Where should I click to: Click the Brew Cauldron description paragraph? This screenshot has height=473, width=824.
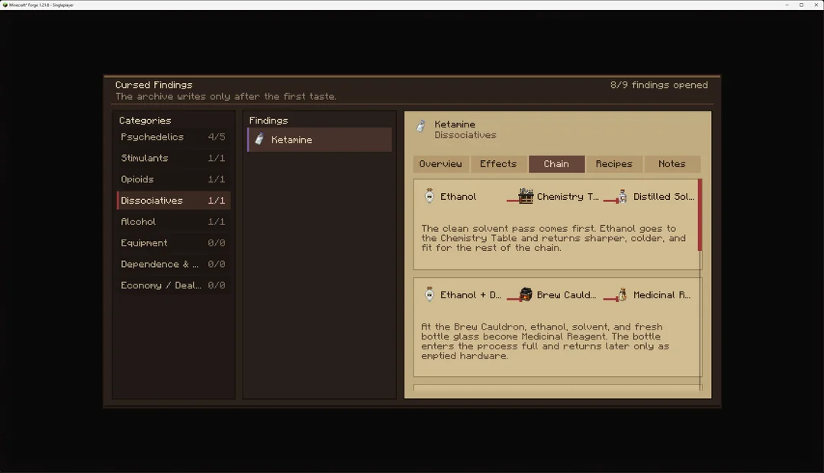coord(545,341)
